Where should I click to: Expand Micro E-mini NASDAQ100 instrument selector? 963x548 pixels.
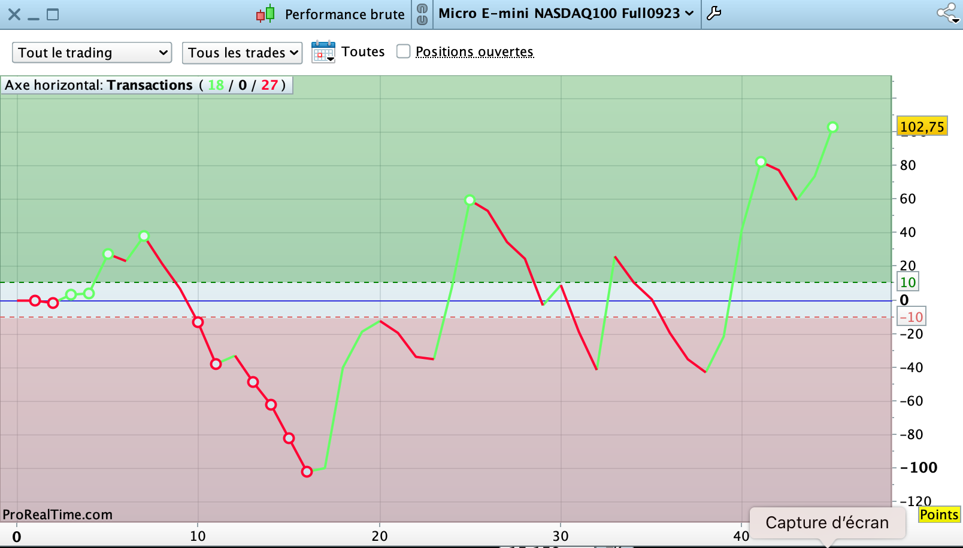566,13
